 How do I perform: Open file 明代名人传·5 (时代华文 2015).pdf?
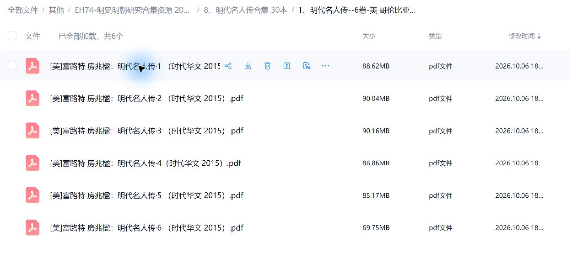(x=146, y=195)
